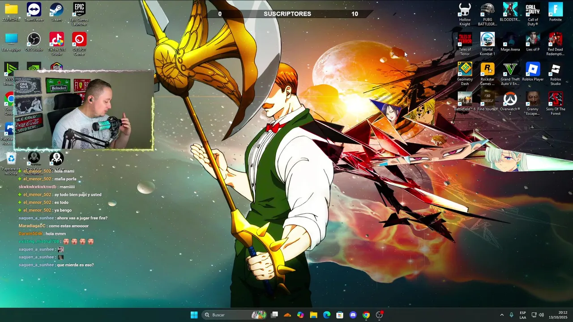Image resolution: width=573 pixels, height=322 pixels.
Task: Click chat message 'que mierda es eso?'
Action: 75,265
